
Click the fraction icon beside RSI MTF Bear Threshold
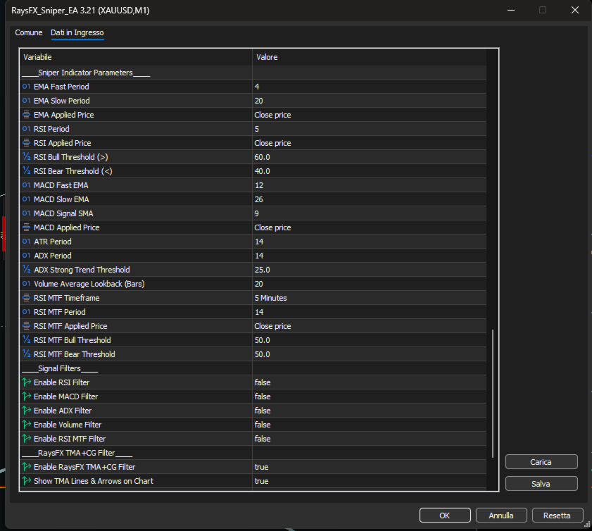26,354
